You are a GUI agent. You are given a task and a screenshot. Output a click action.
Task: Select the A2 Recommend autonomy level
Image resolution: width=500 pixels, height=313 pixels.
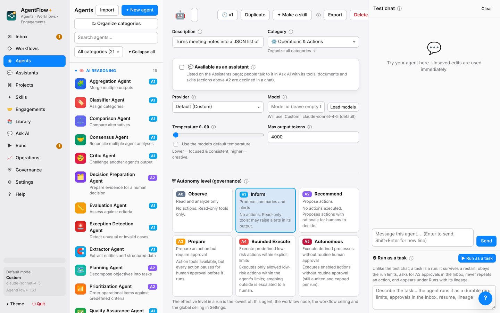click(329, 210)
